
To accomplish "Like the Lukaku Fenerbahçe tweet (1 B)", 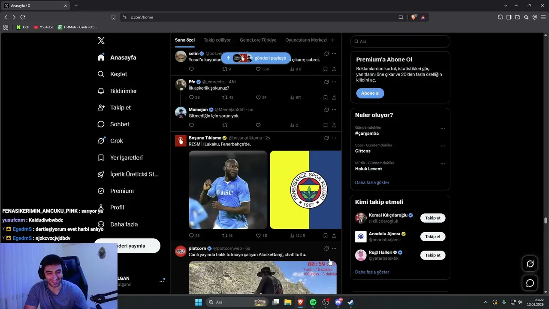I will [261, 236].
